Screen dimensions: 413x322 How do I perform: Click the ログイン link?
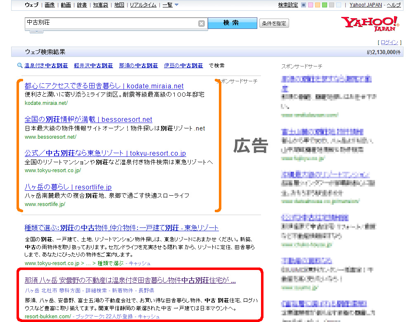click(x=389, y=42)
